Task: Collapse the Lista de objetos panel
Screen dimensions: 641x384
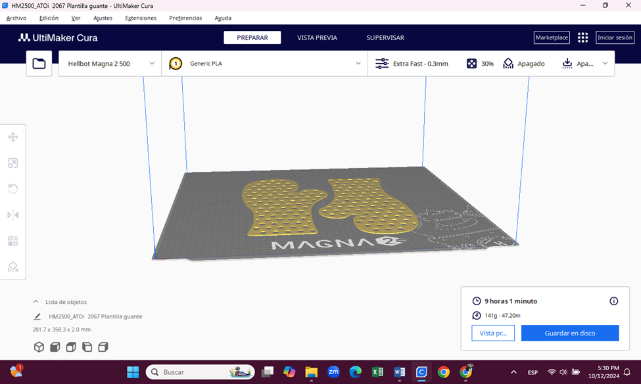Action: 36,302
